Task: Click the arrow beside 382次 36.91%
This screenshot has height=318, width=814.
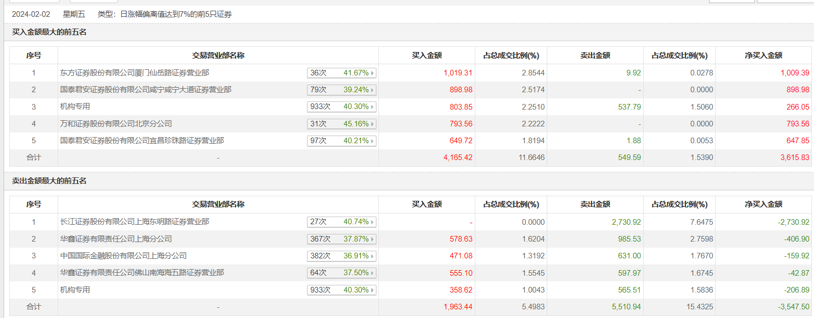Action: tap(372, 256)
